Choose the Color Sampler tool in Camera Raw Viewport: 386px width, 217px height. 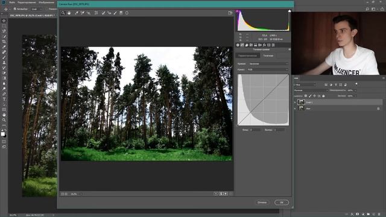click(83, 13)
